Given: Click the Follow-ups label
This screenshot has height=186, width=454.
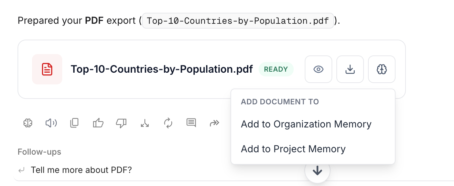Looking at the screenshot, I should pyautogui.click(x=40, y=152).
